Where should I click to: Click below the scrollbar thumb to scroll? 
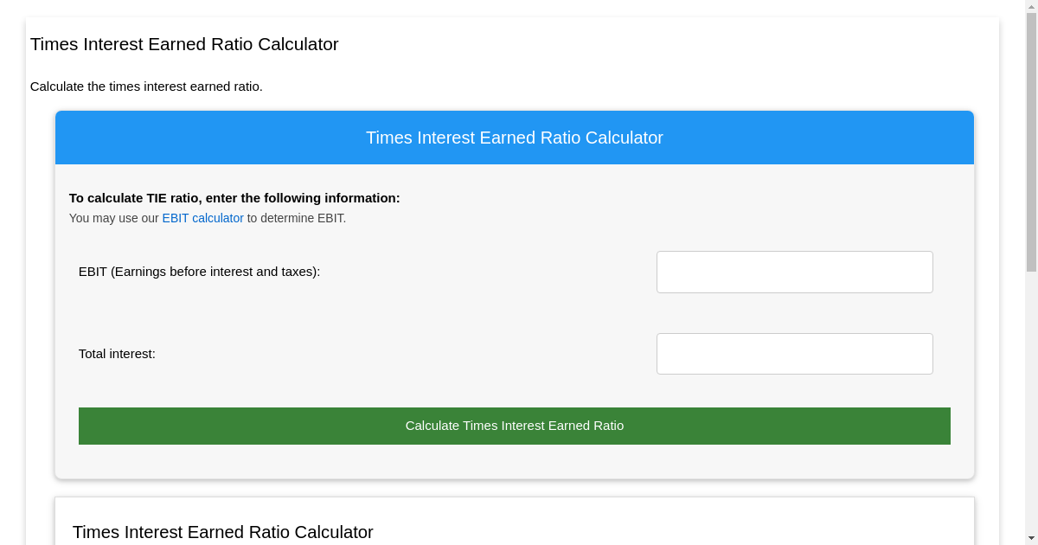[1032, 389]
